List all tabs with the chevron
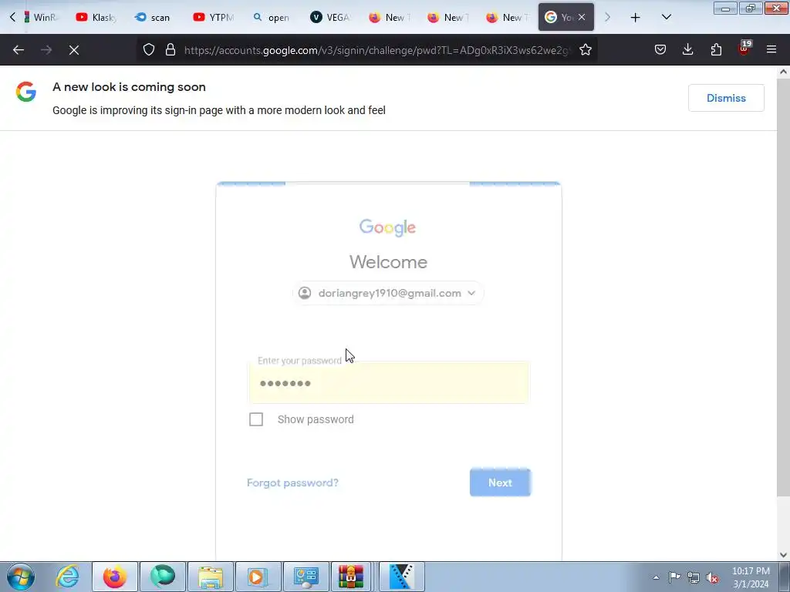 click(x=666, y=18)
